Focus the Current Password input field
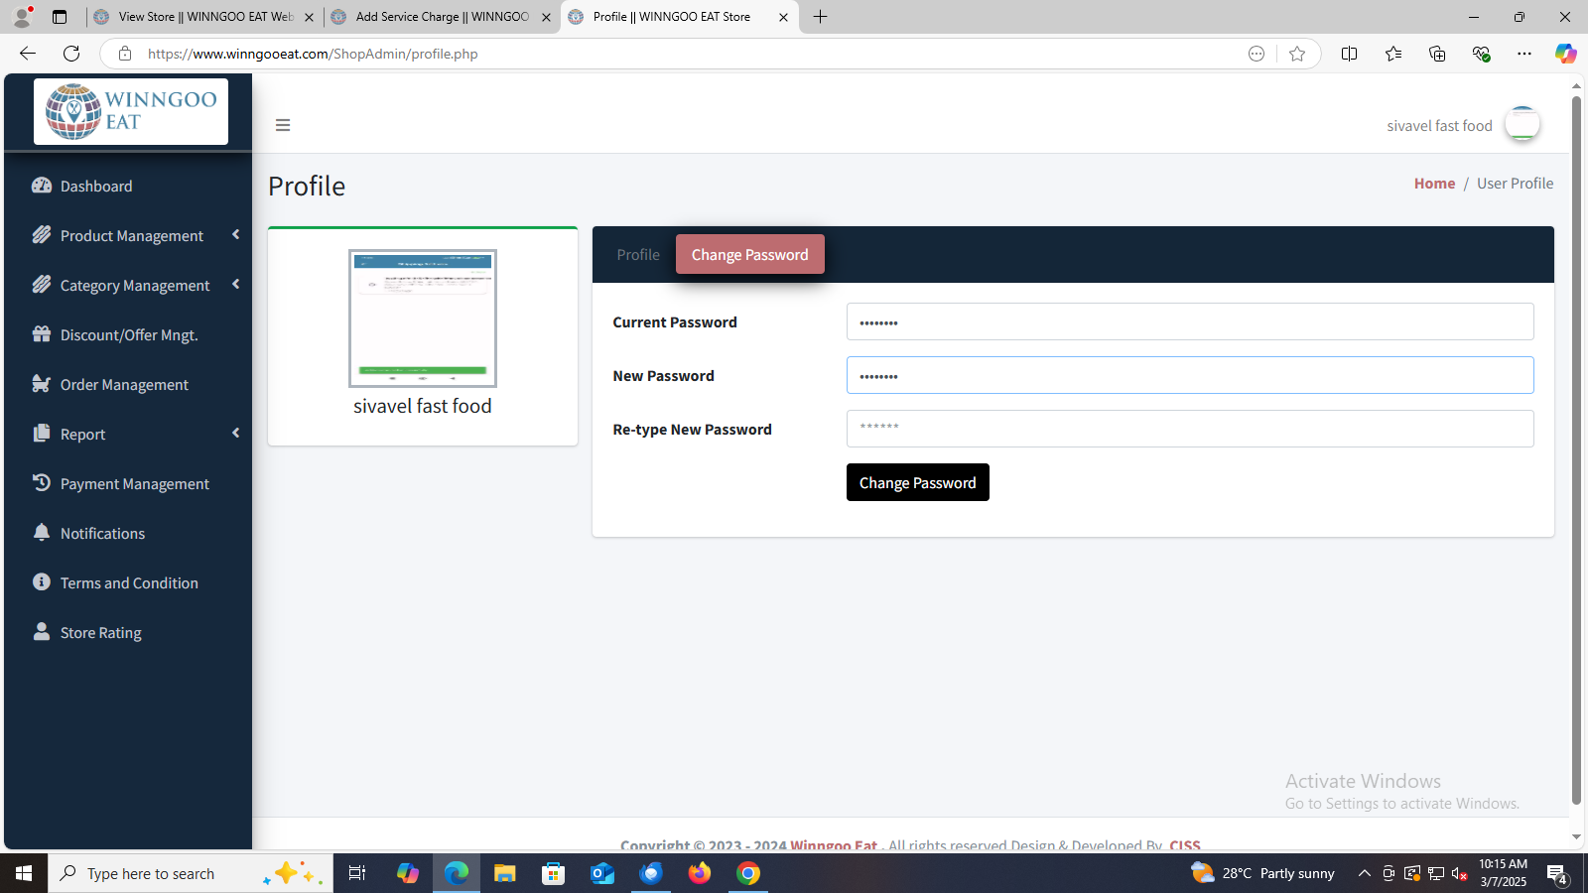The height and width of the screenshot is (893, 1588). coord(1189,322)
